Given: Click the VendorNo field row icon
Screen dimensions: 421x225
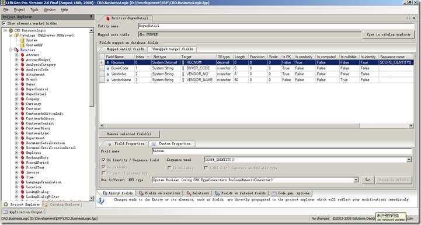Looking at the screenshot, I should [x=108, y=74].
